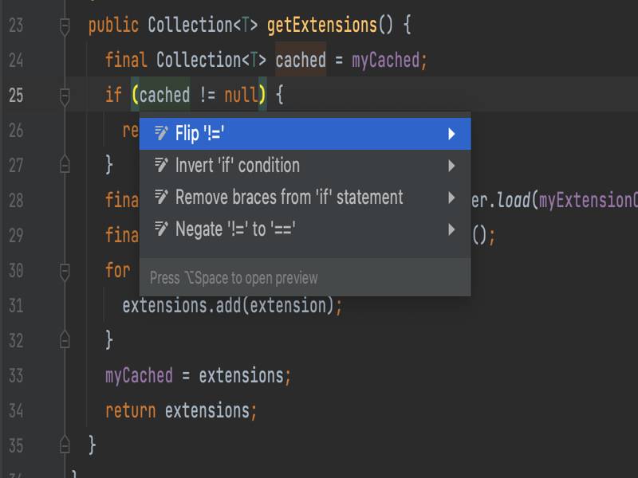Click the fold end marker on line 27

(x=65, y=165)
